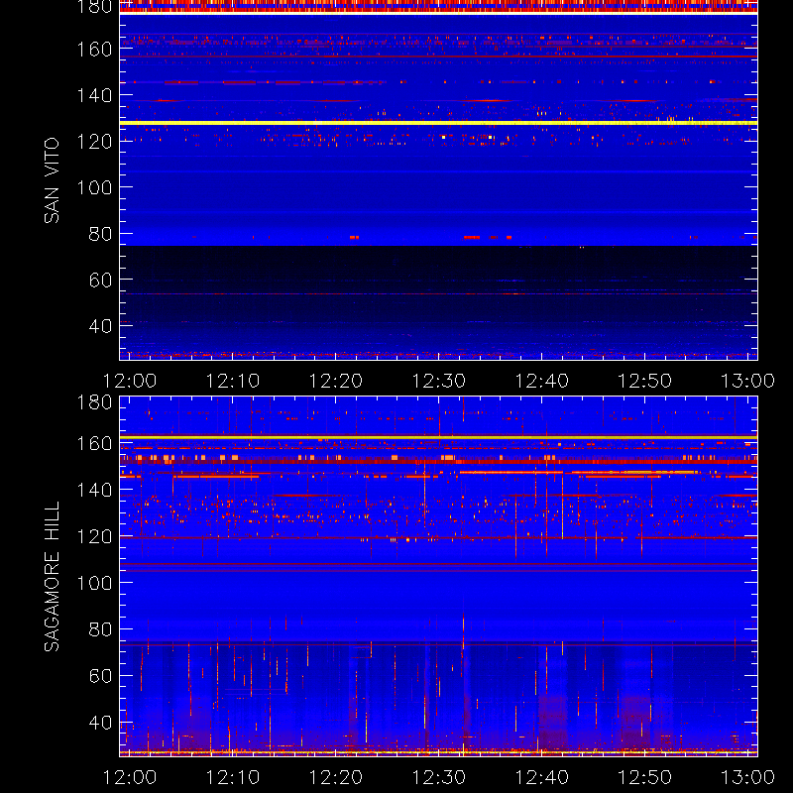Click the 12:20 time label under Sagamore Hill plot
The image size is (793, 793).
[336, 777]
